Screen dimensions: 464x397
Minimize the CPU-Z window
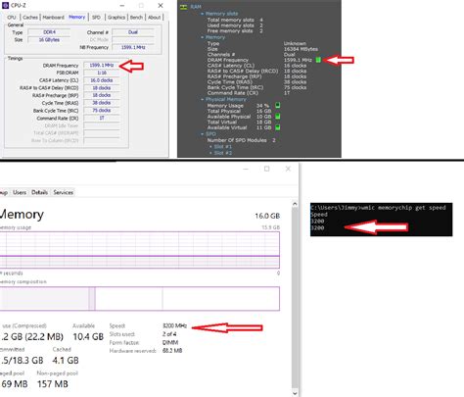122,6
